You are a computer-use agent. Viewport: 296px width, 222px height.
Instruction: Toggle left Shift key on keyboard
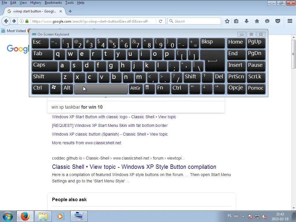point(46,77)
